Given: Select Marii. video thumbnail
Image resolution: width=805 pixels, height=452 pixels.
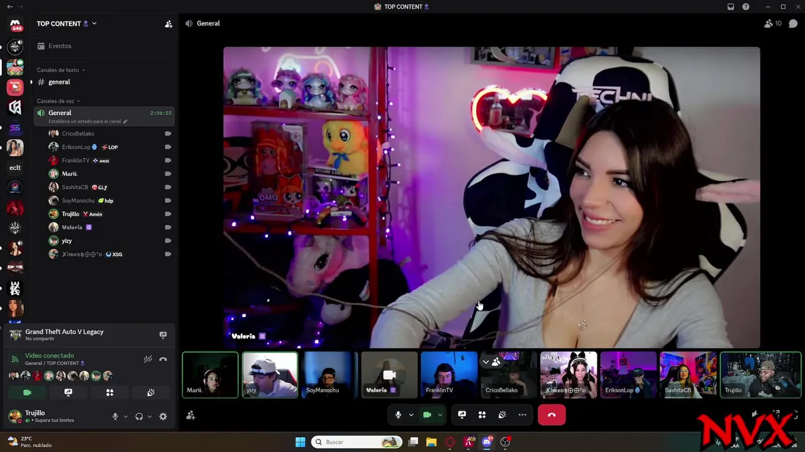Looking at the screenshot, I should pyautogui.click(x=211, y=375).
